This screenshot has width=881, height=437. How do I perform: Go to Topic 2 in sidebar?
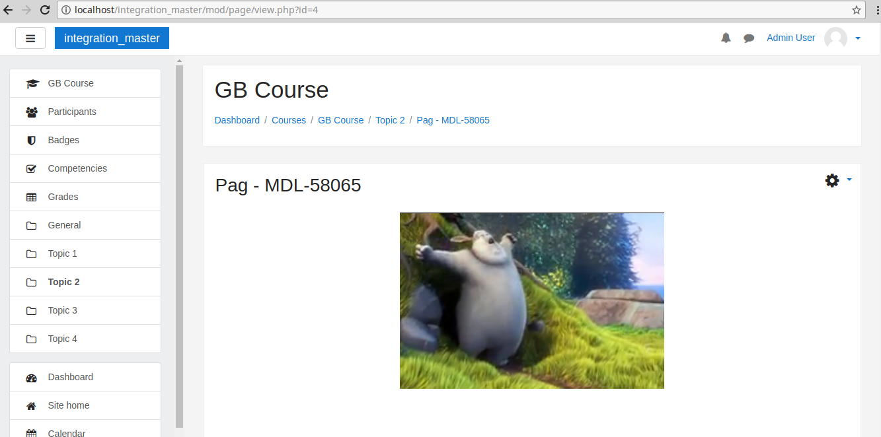(85, 282)
